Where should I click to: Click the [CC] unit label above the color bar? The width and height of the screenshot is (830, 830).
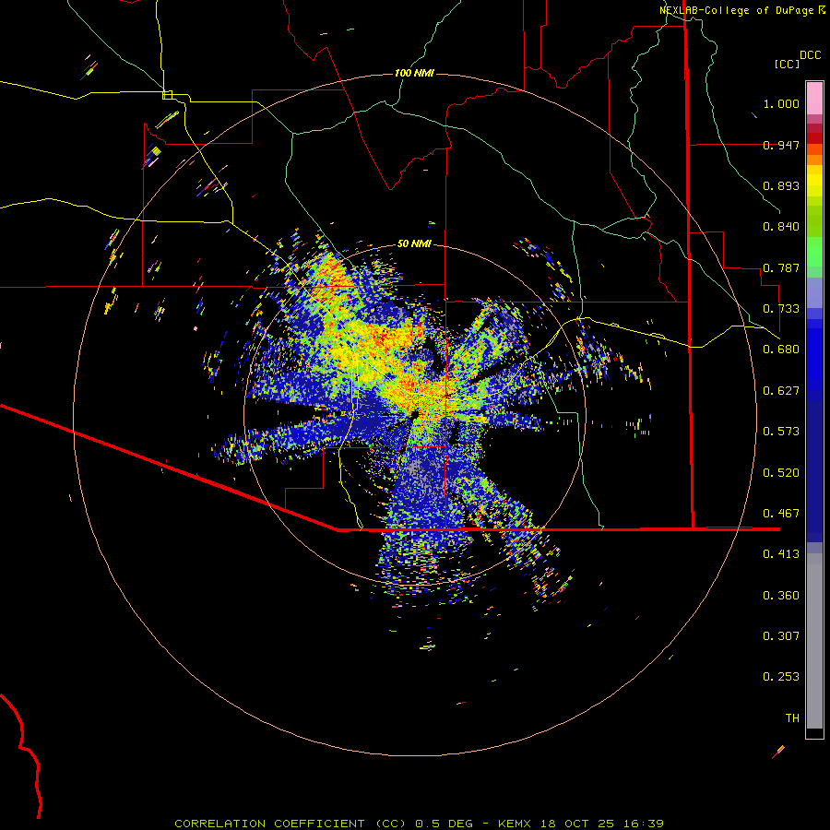coord(787,64)
